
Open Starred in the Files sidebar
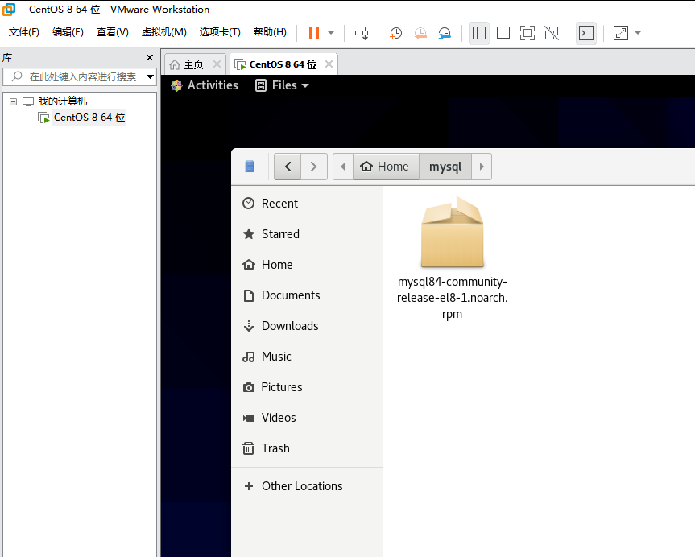click(x=307, y=234)
